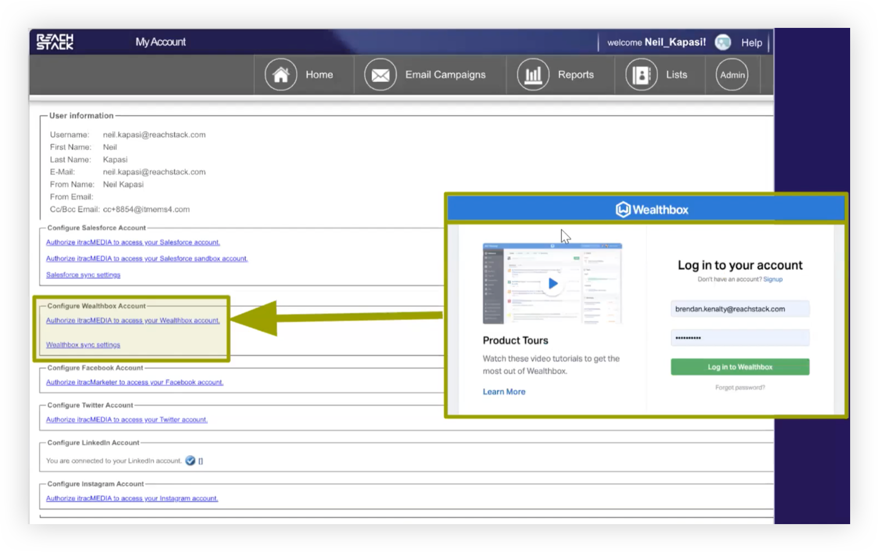Image resolution: width=878 pixels, height=552 pixels.
Task: Click the Cc/Bcc email cc+8854@itmems4.com
Action: [146, 209]
